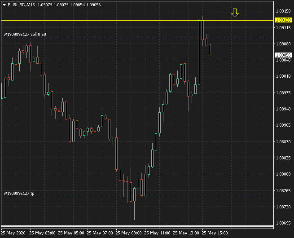
Task: Select the red dashed take-profit line
Action: (x=137, y=196)
